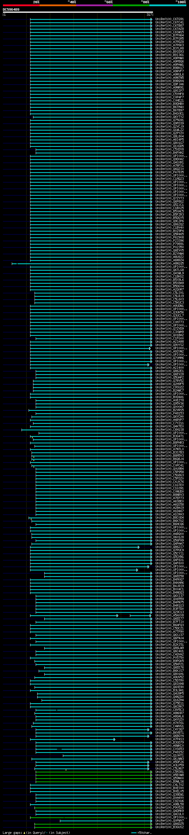Image resolution: width=189 pixels, height=835 pixels.
Task: Open hit UniRef100_B4FHH2
Action: tap(169, 153)
